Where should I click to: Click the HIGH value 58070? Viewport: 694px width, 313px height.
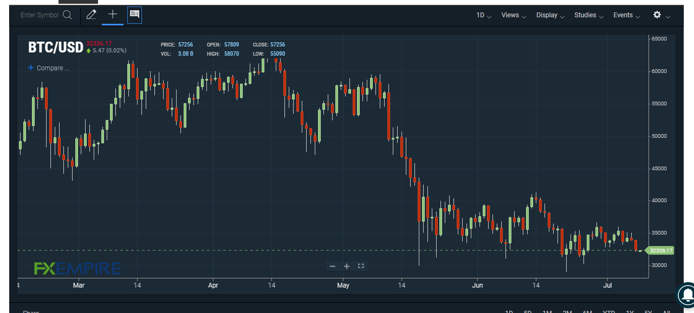pyautogui.click(x=231, y=54)
